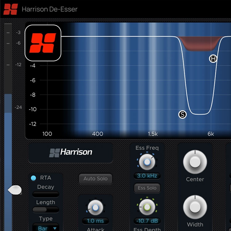
Task: Toggle the Auto Solo button
Action: (95, 179)
